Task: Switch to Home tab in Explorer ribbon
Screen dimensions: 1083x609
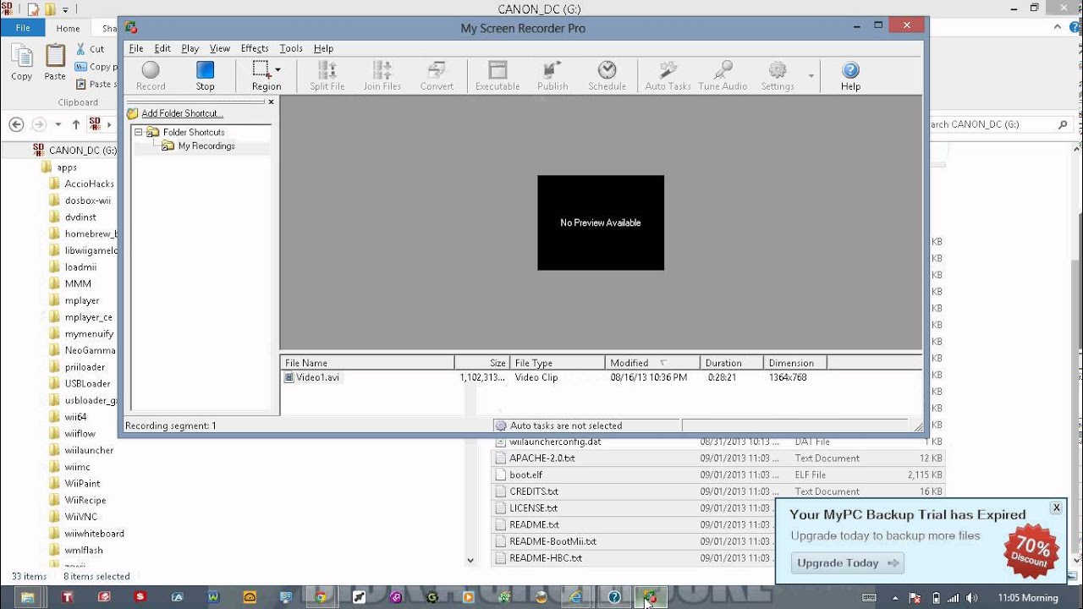Action: (x=69, y=28)
